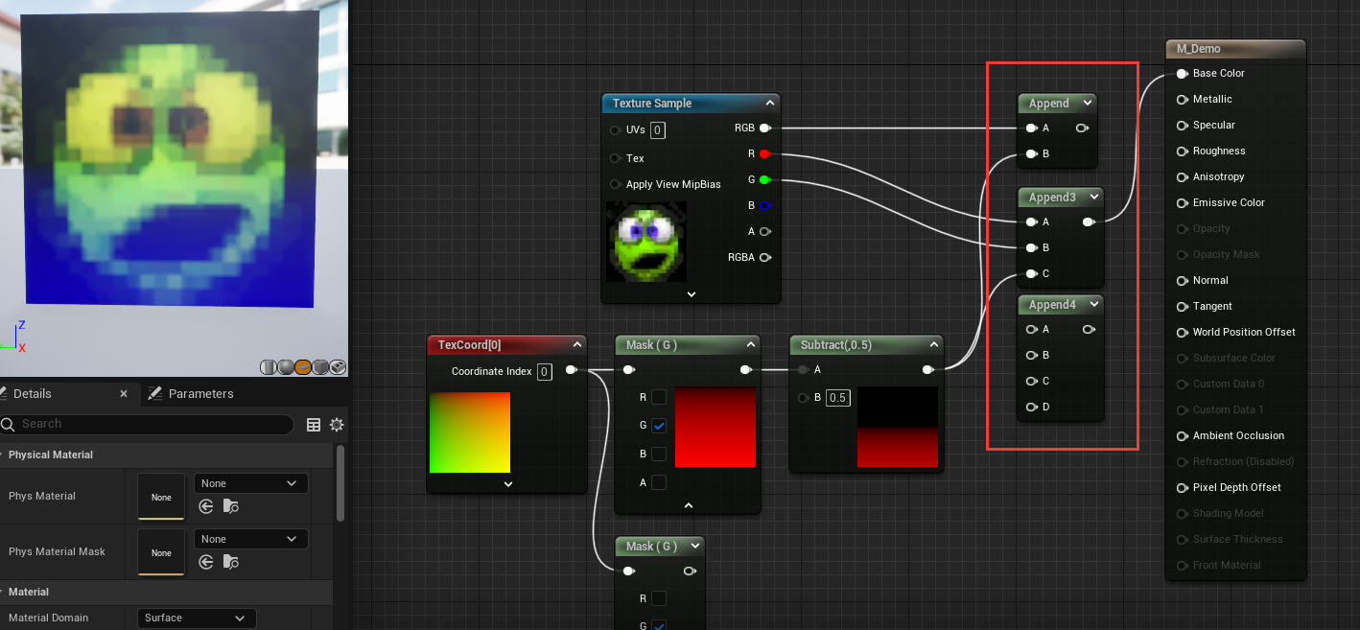The height and width of the screenshot is (630, 1360).
Task: Click the Emissive Color input pin
Action: click(x=1183, y=203)
